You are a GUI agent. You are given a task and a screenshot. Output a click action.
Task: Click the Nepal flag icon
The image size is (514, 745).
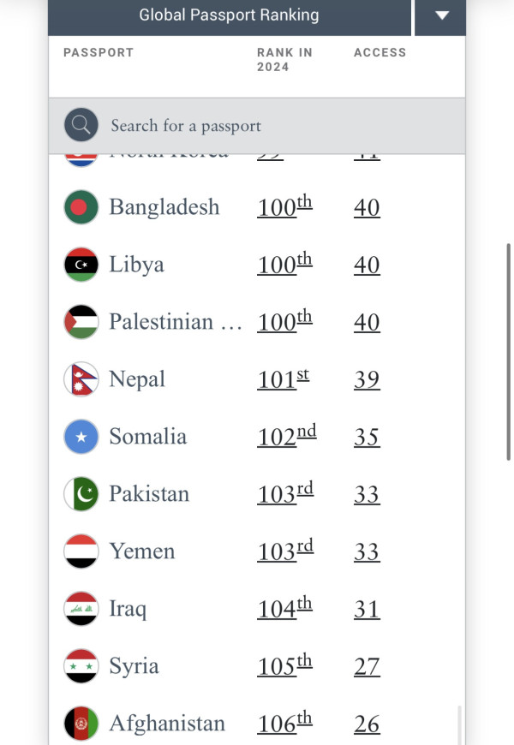click(x=81, y=379)
